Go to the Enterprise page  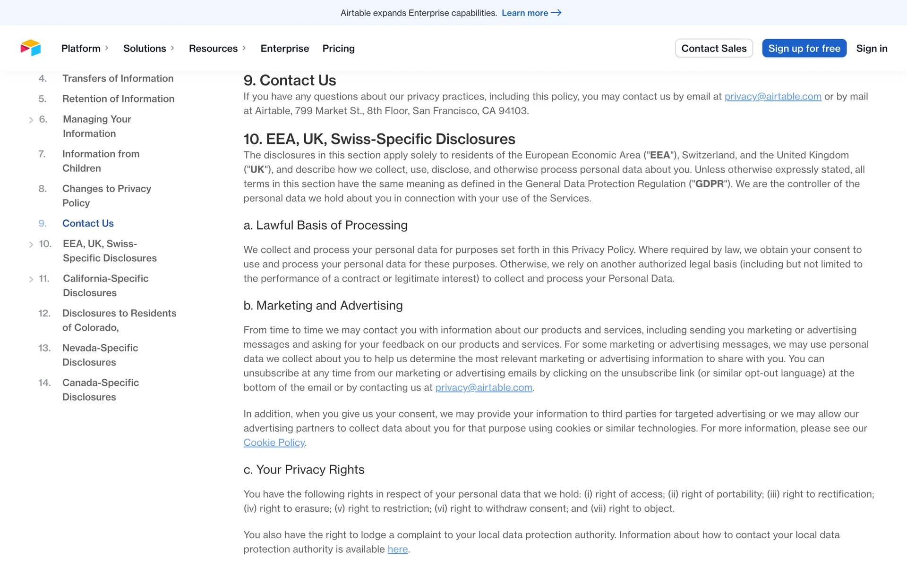click(x=284, y=48)
